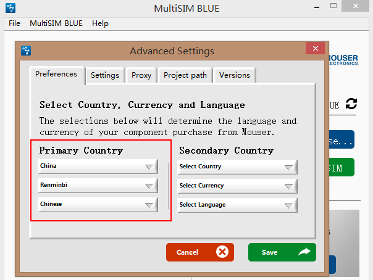Click the Primary Country heading

click(81, 150)
